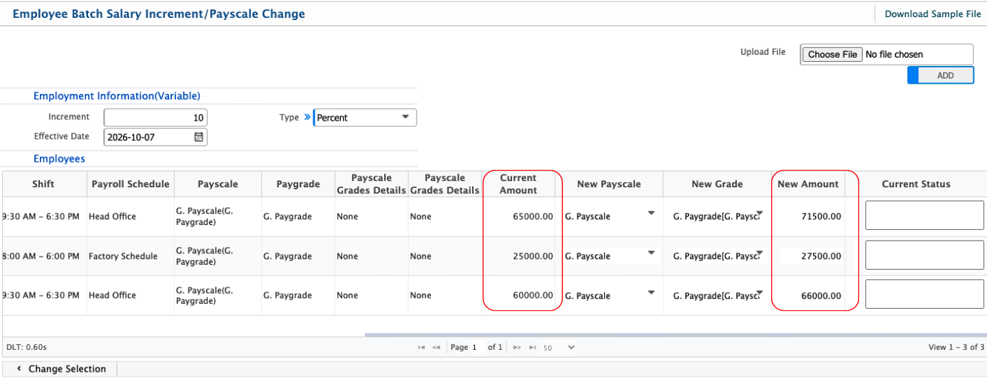
Task: Click Current Status box in 66000.00 row
Action: [924, 294]
